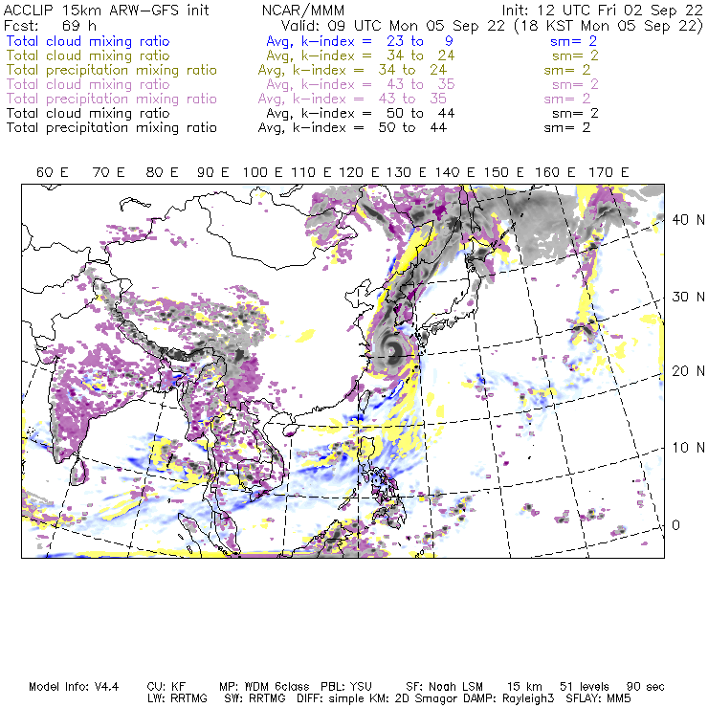Viewport: 708px width, 708px height.
Task: Click the black precipitation 'k-index = 50 to 44' text
Action: tap(369, 128)
